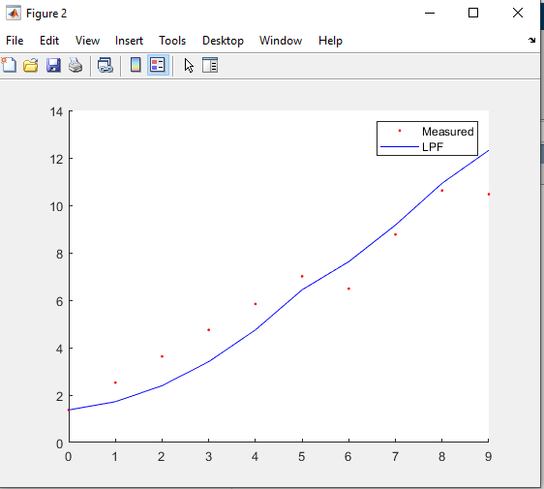Click the y-axis tick label 12
The width and height of the screenshot is (544, 489).
56,160
